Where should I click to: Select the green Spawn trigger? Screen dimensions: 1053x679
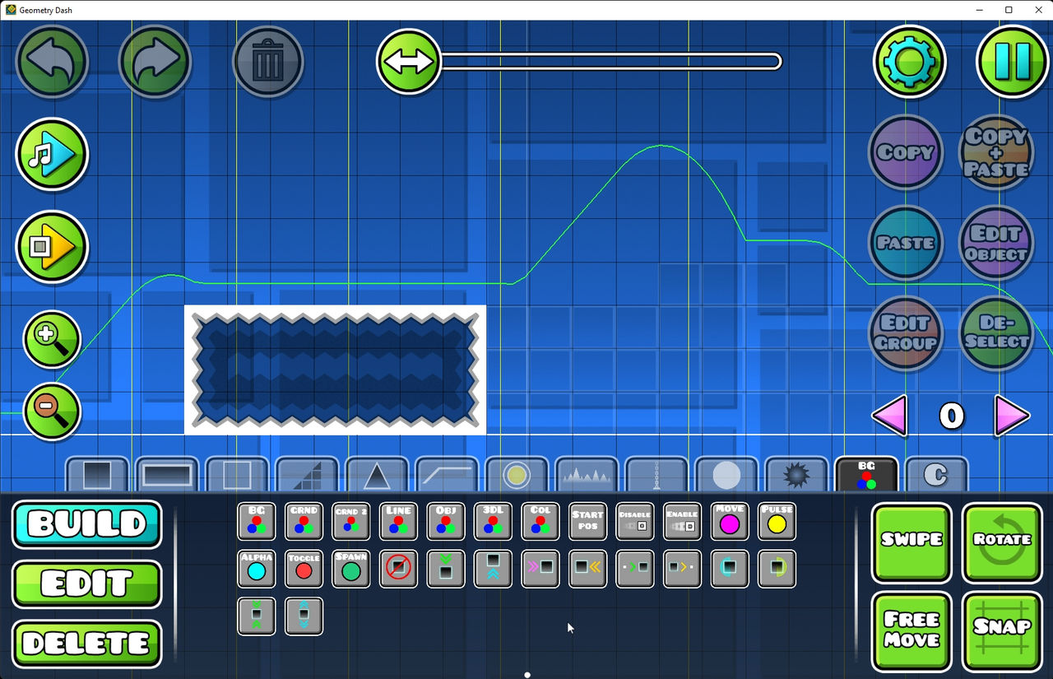tap(351, 569)
